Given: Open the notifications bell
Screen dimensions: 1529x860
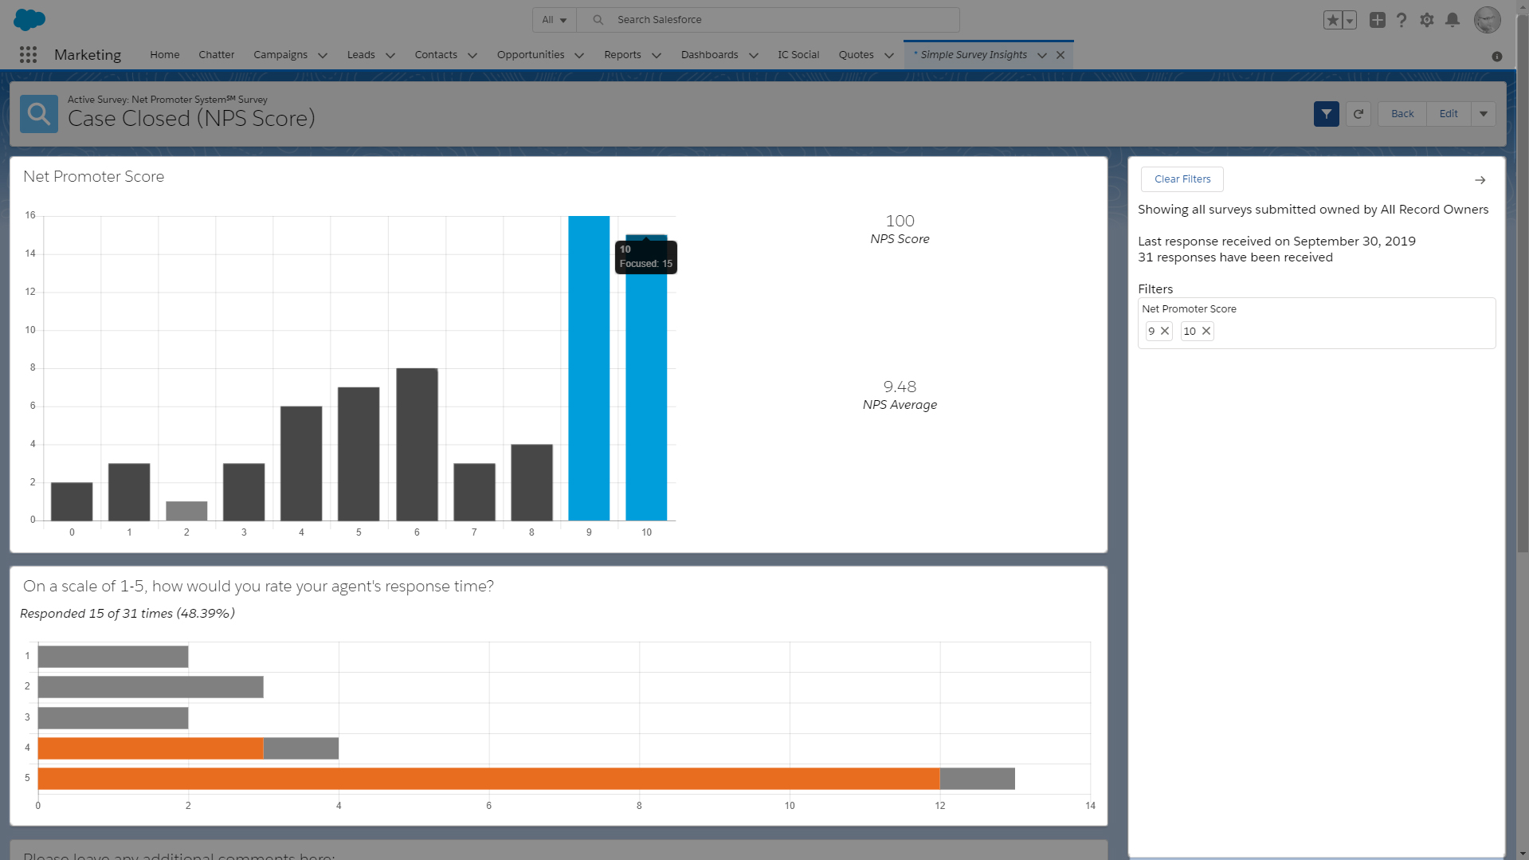Looking at the screenshot, I should point(1453,20).
